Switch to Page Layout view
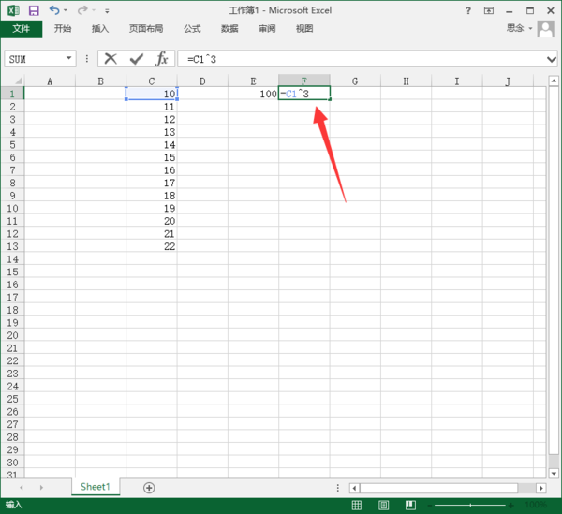The height and width of the screenshot is (514, 562). tap(382, 505)
